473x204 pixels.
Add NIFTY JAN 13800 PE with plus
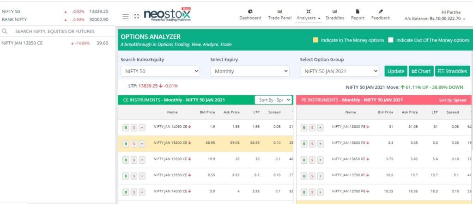click(321, 128)
